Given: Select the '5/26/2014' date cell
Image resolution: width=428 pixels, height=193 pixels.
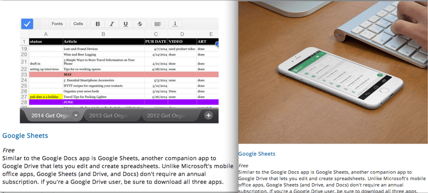Looking at the screenshot, I should 156,97.
